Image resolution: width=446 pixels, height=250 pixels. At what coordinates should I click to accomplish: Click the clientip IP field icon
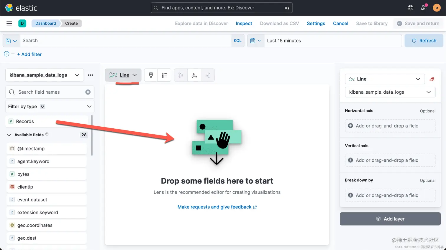click(x=12, y=187)
